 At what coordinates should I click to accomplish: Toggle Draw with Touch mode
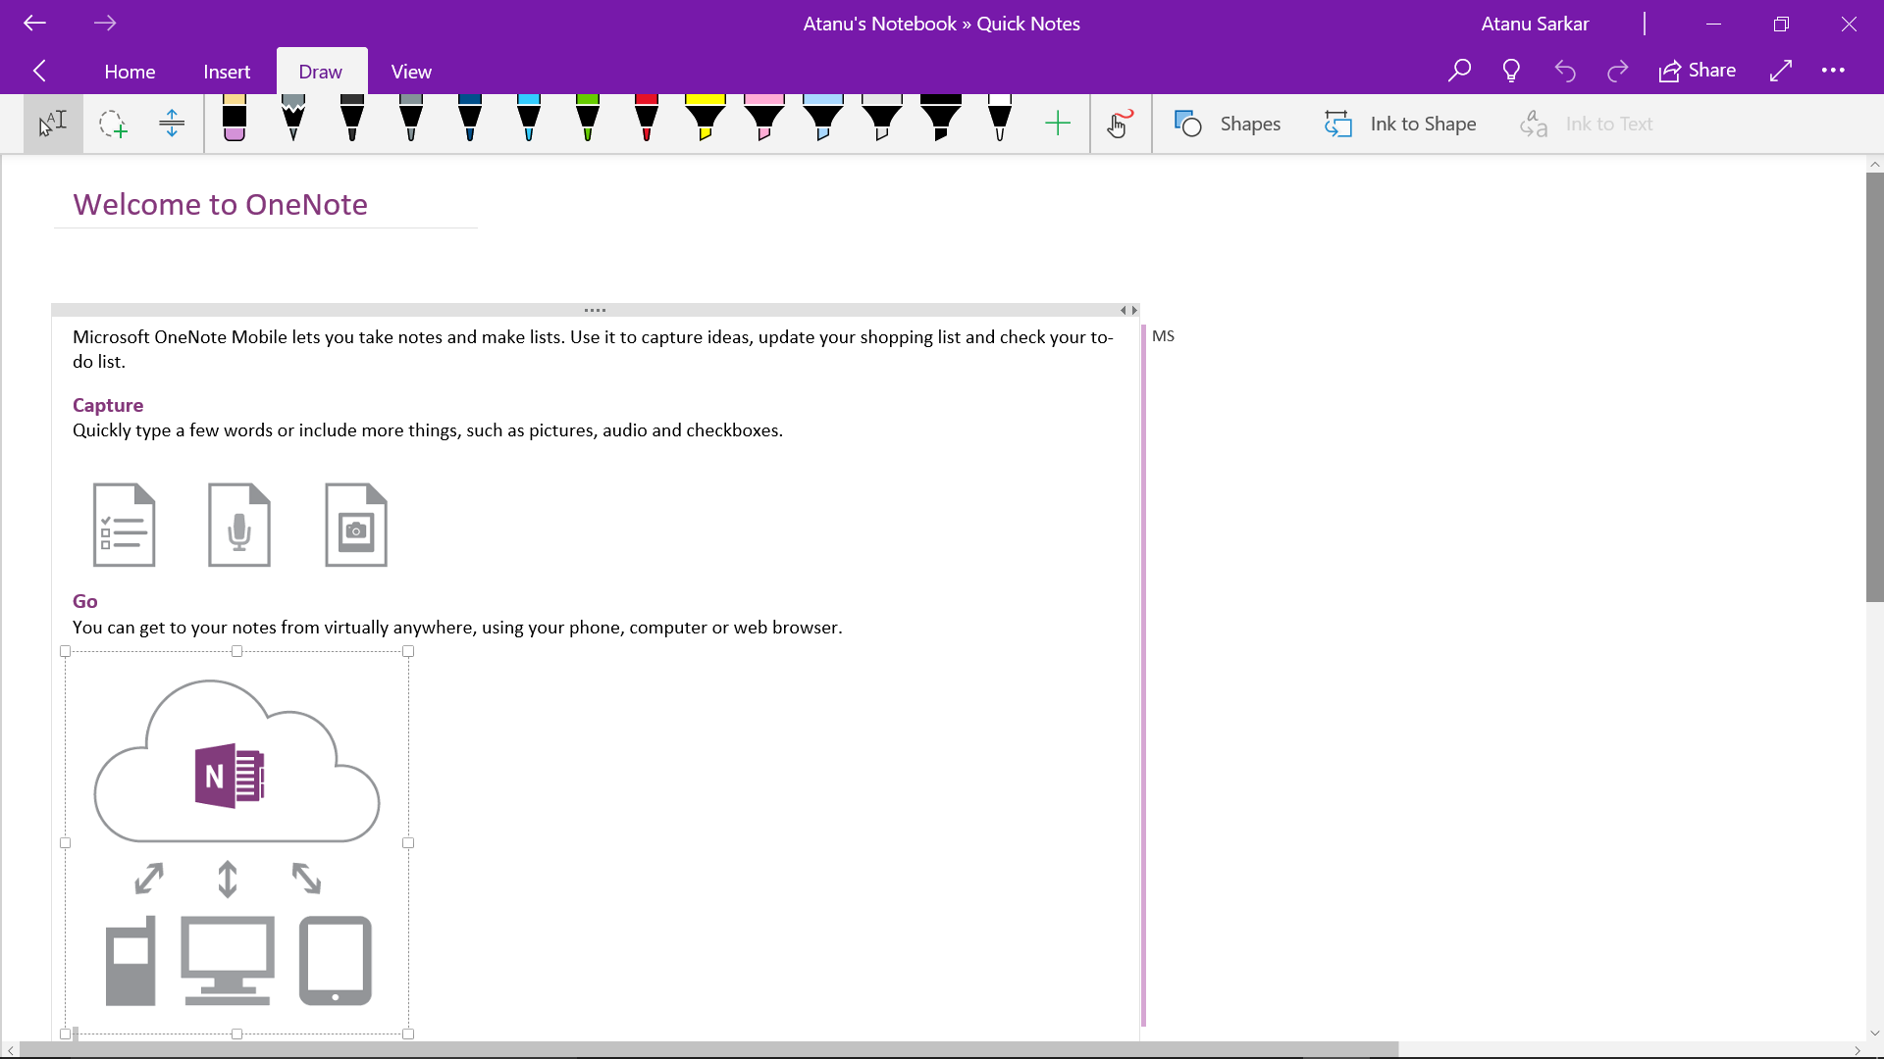click(1120, 124)
